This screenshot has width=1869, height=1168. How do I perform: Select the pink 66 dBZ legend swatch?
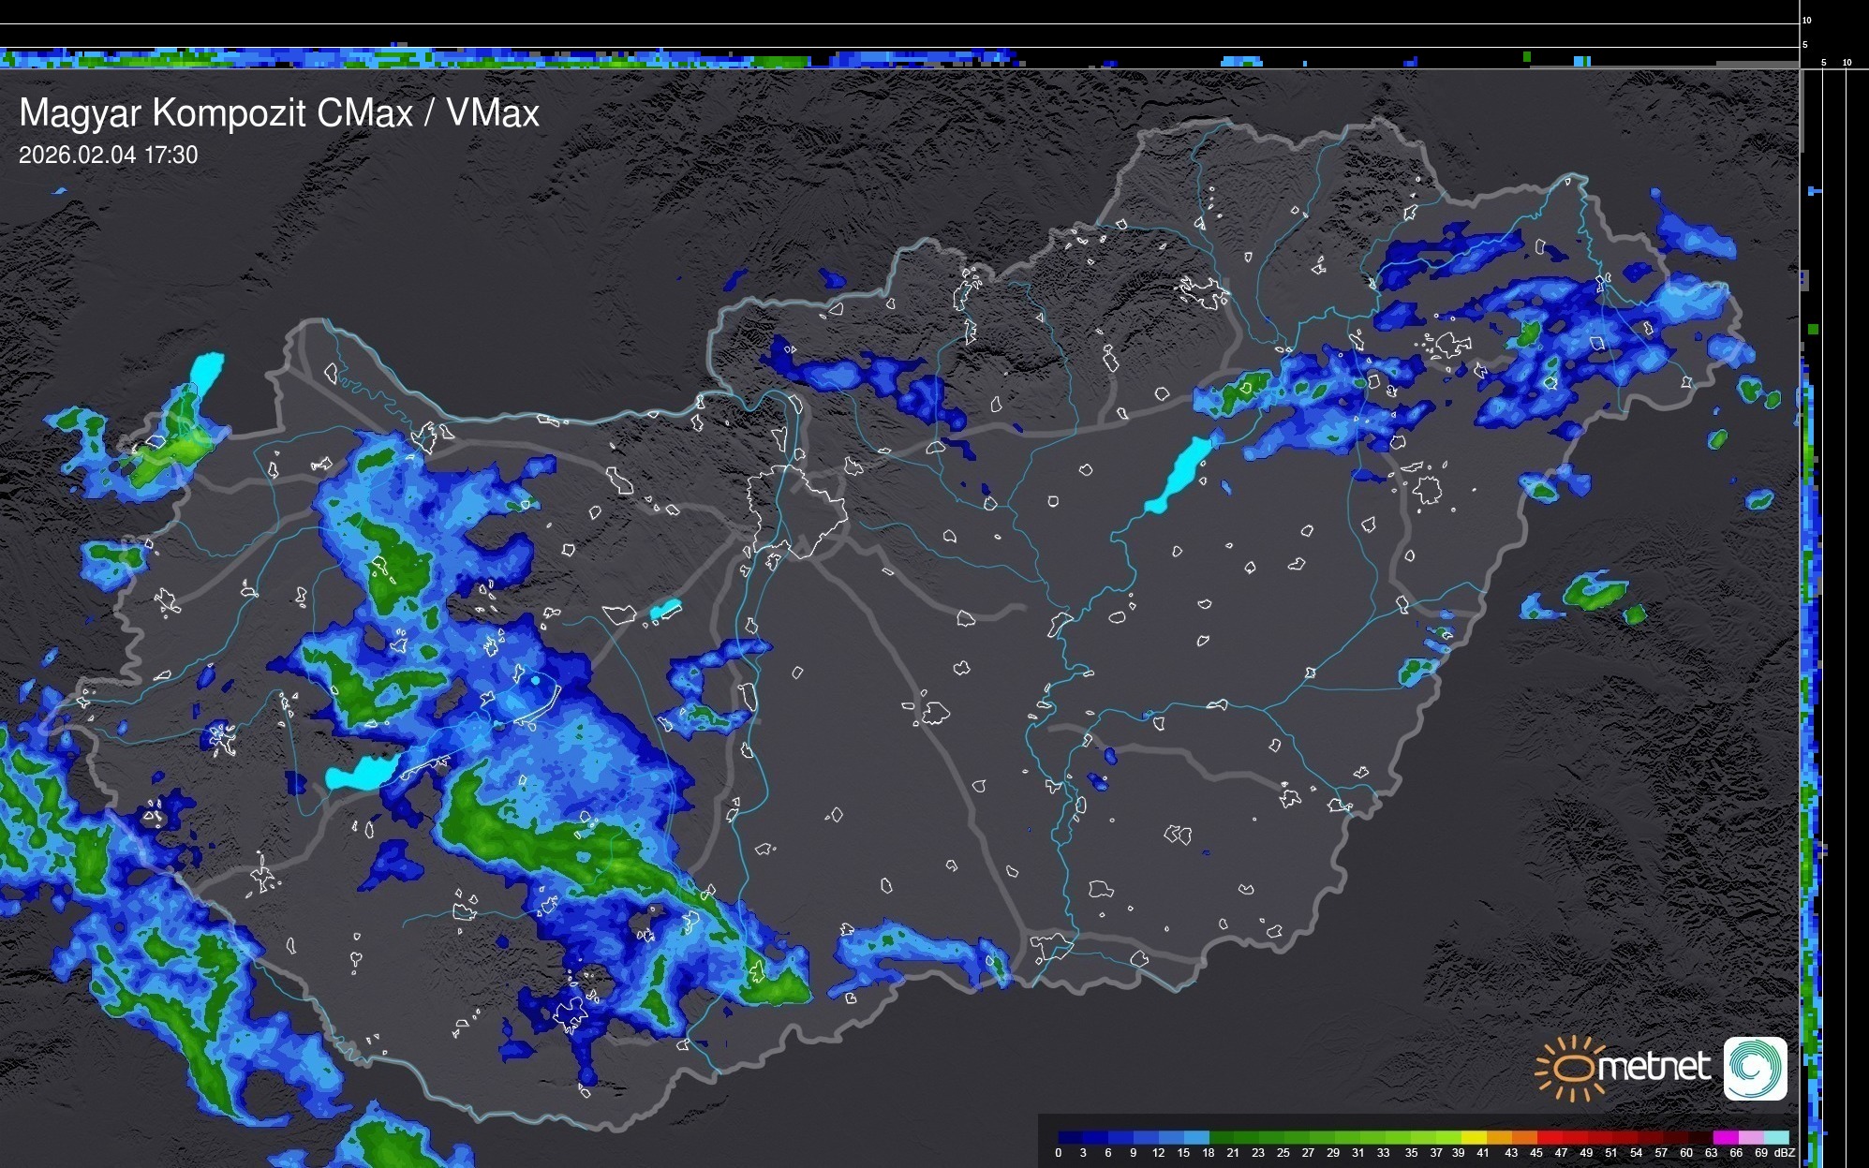coord(1750,1137)
